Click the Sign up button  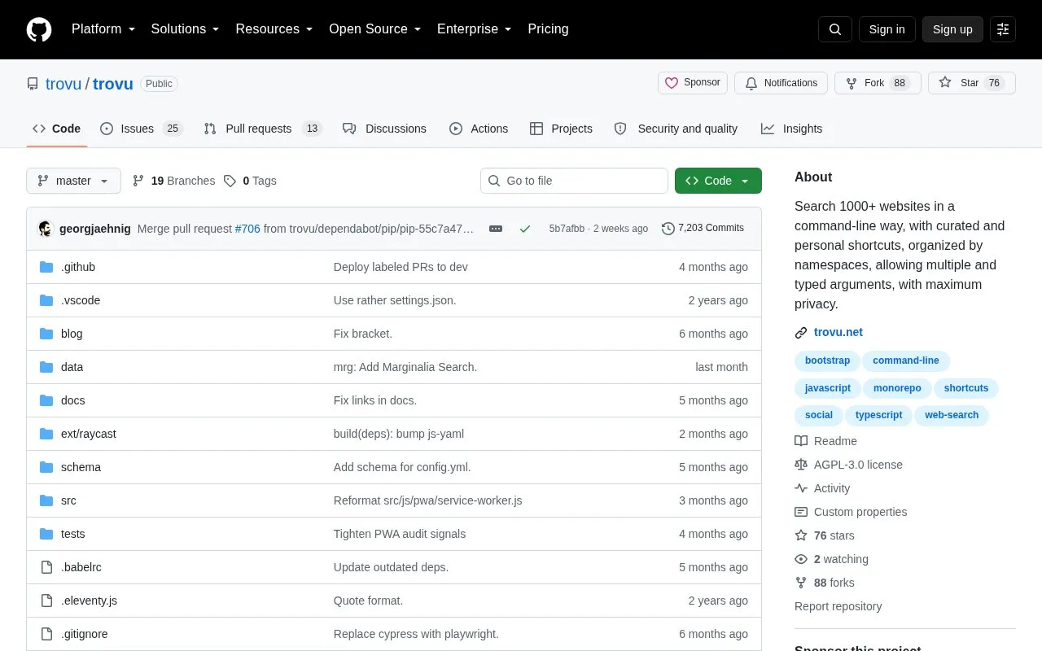(952, 29)
